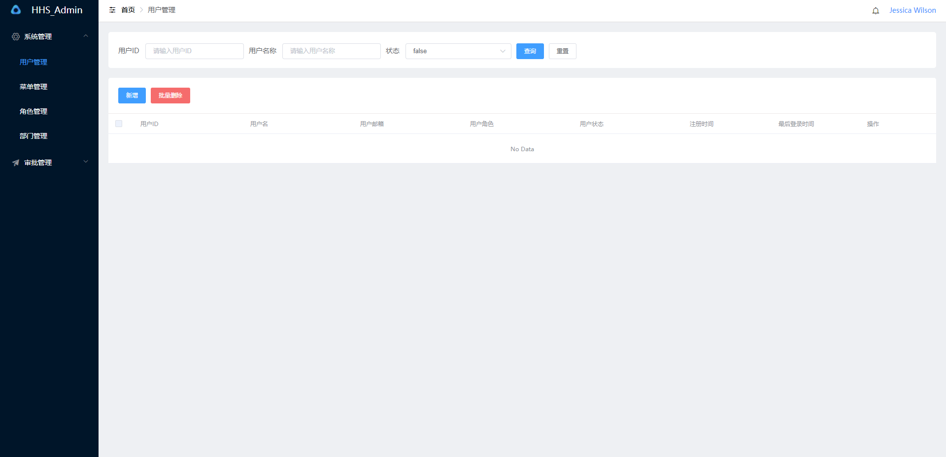Image resolution: width=946 pixels, height=457 pixels.
Task: Open 角色管理 in the sidebar
Action: click(34, 111)
